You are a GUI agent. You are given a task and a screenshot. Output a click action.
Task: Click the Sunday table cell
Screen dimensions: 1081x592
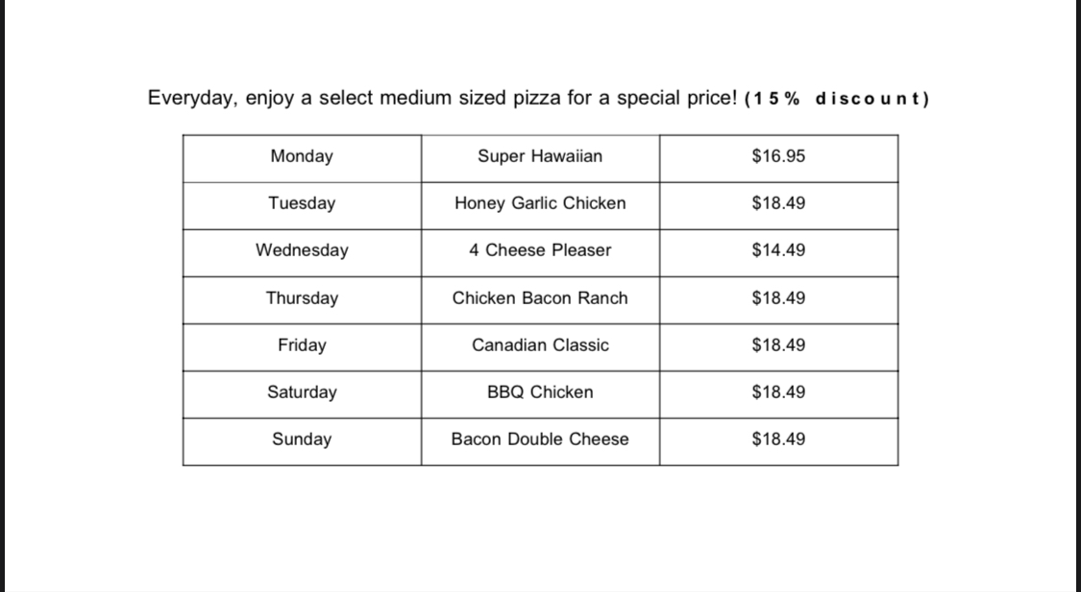302,439
